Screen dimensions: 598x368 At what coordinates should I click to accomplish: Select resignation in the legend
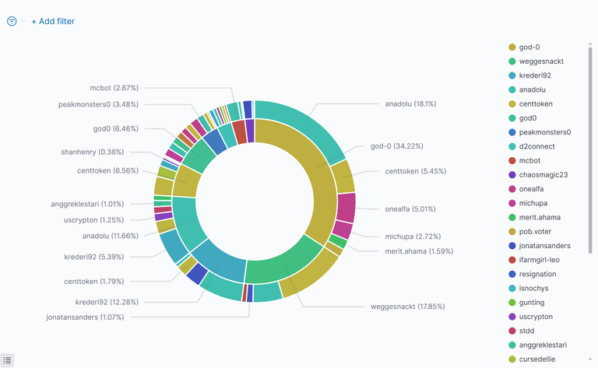point(537,274)
